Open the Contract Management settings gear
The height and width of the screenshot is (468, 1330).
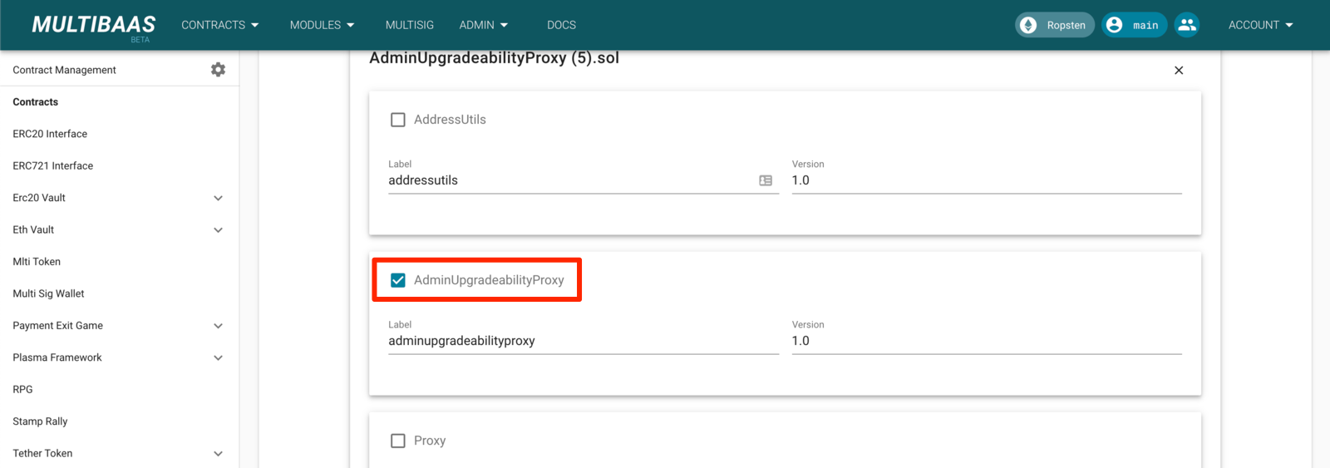point(218,70)
